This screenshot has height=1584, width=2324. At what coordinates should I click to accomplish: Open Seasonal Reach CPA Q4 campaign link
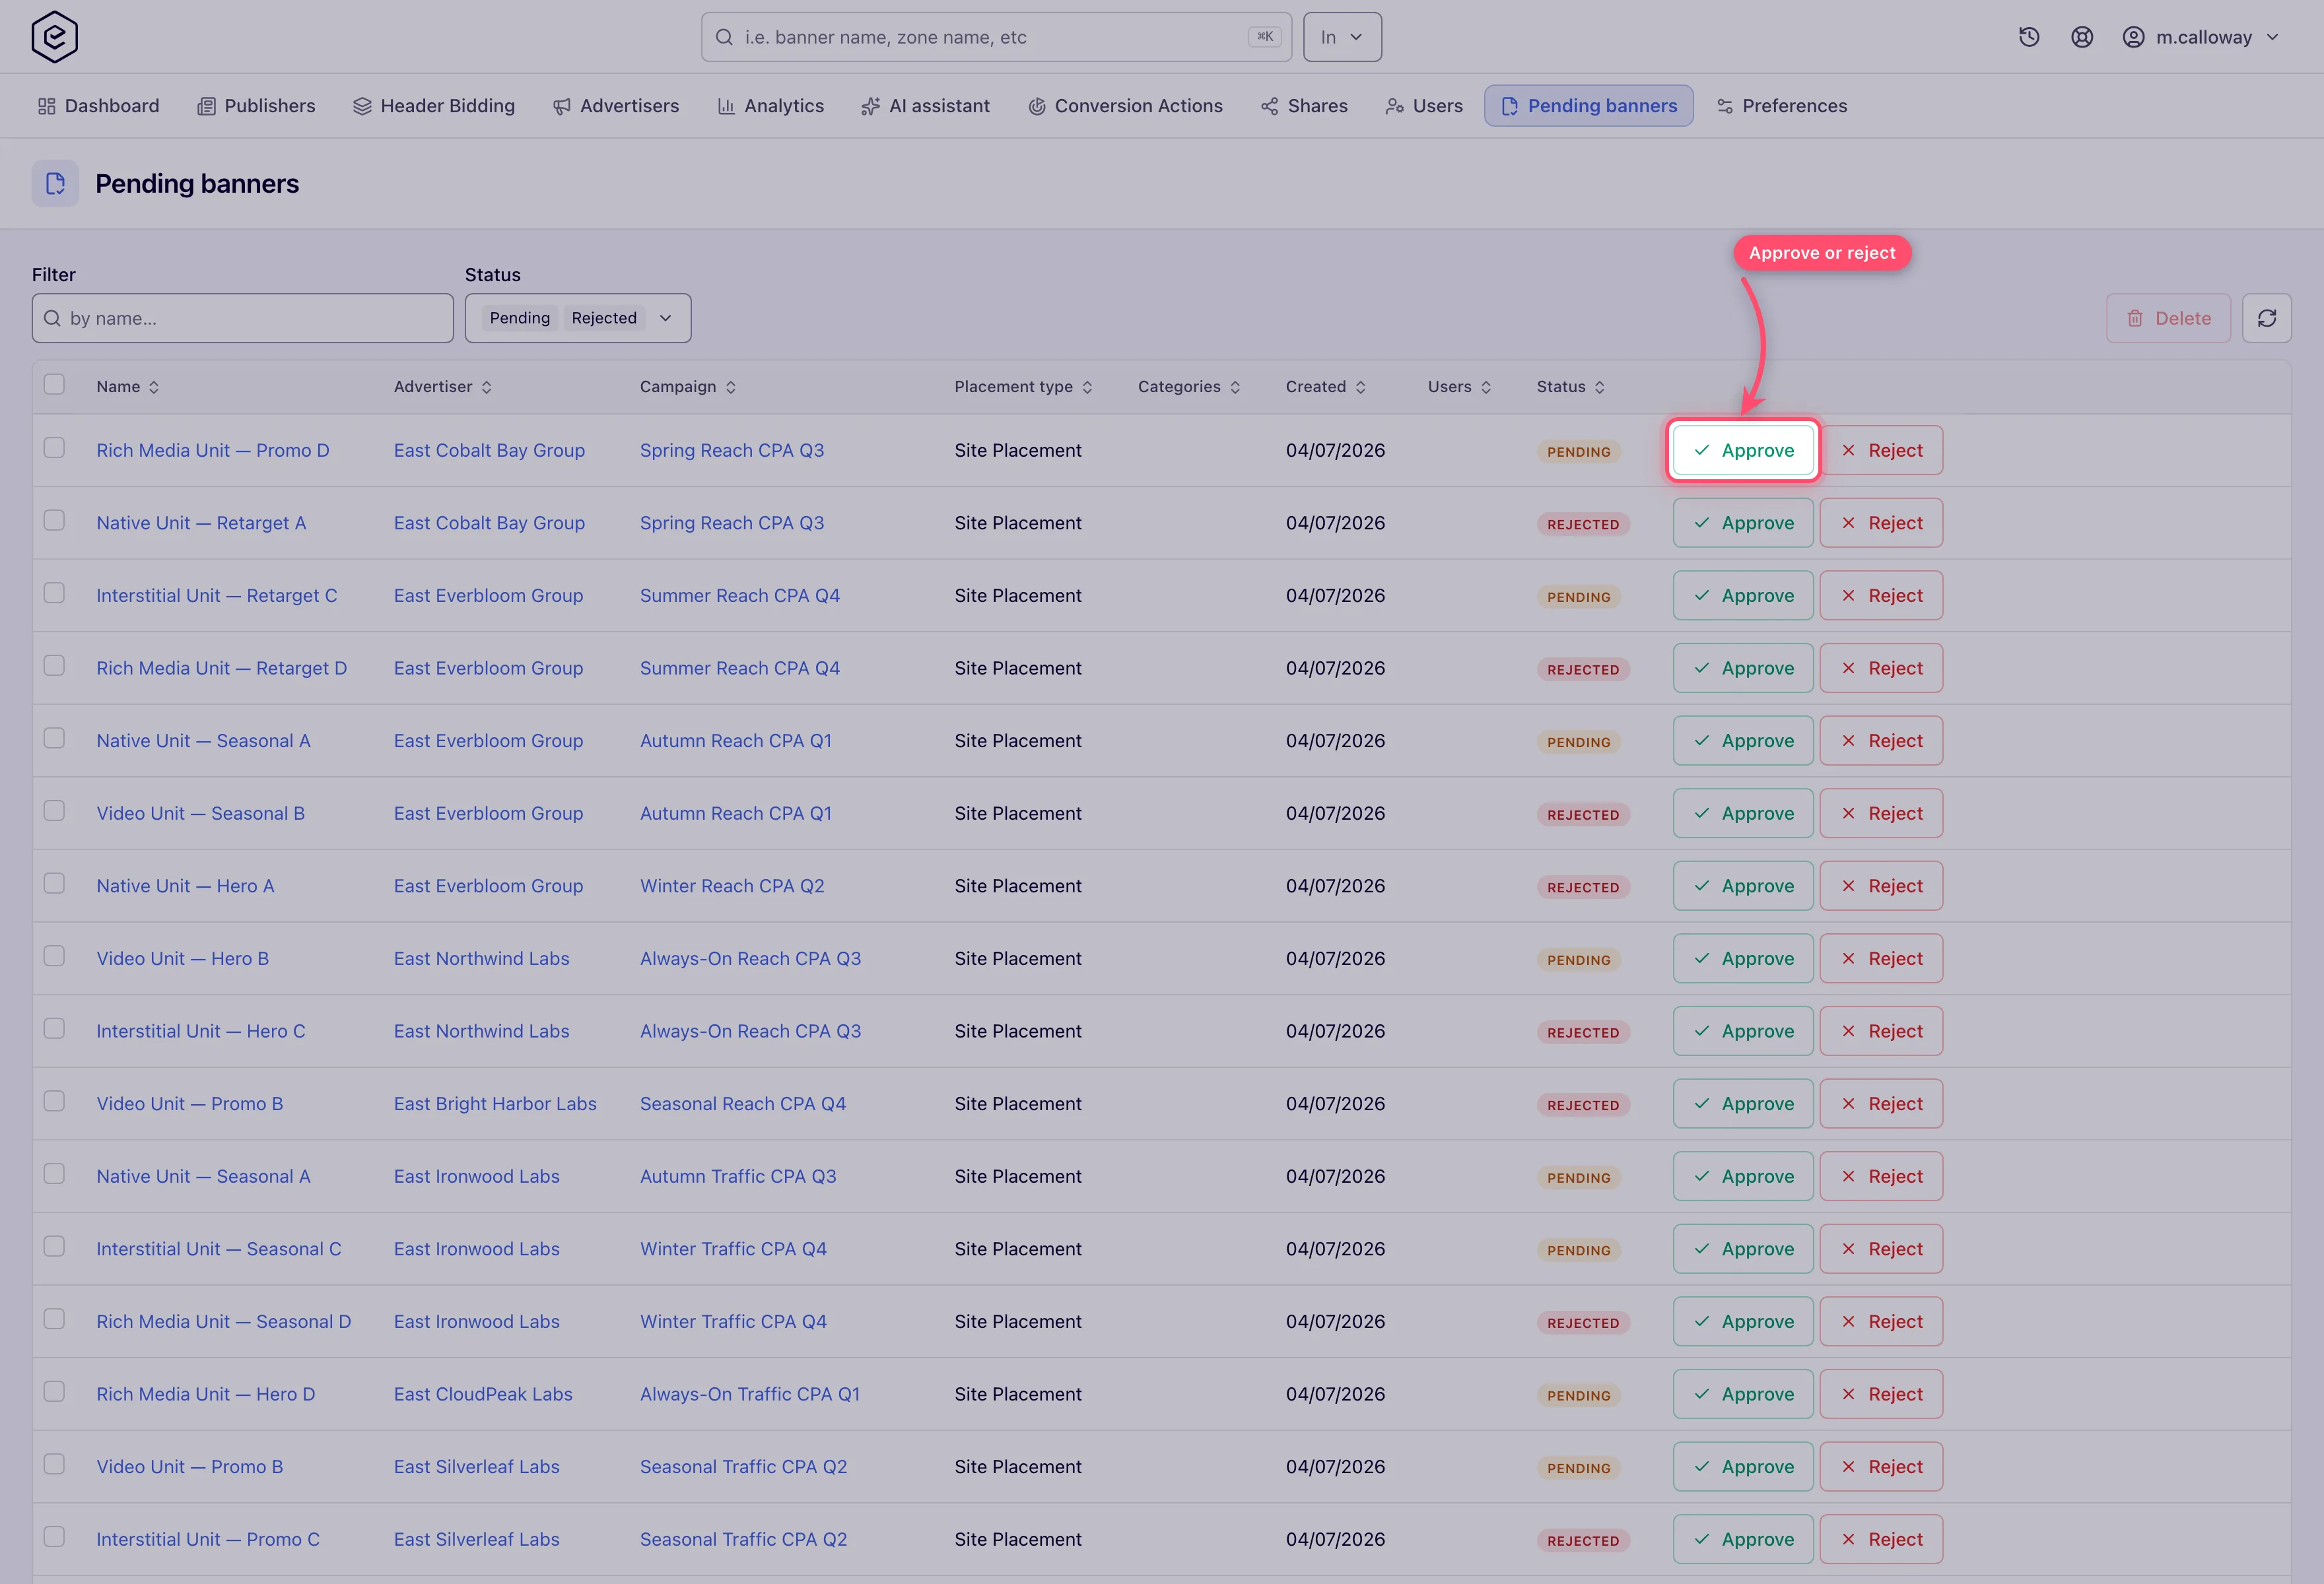click(743, 1104)
